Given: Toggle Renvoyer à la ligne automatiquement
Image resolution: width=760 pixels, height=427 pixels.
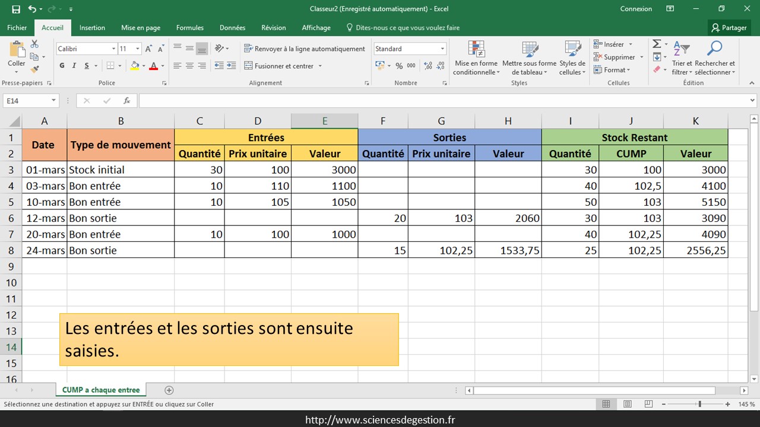Looking at the screenshot, I should point(305,49).
